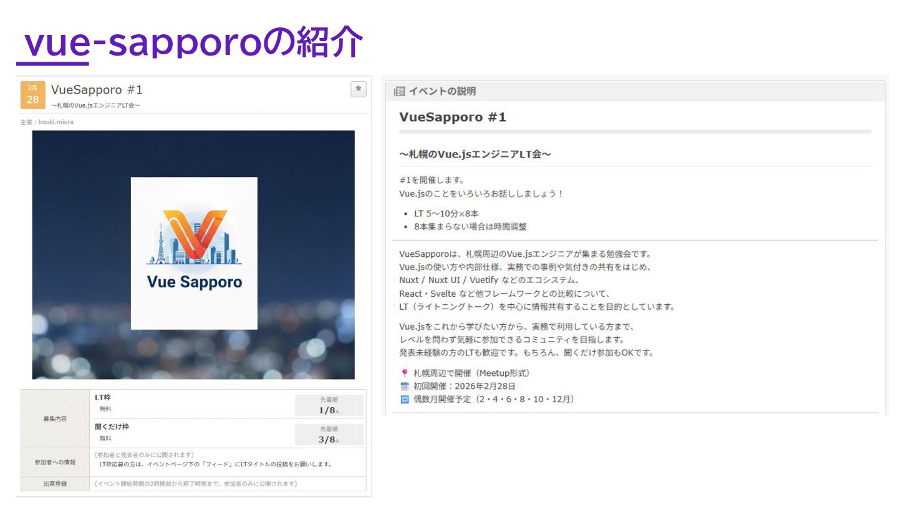The width and height of the screenshot is (898, 505).
Task: Click the '出席登録' row header
Action: (x=55, y=484)
